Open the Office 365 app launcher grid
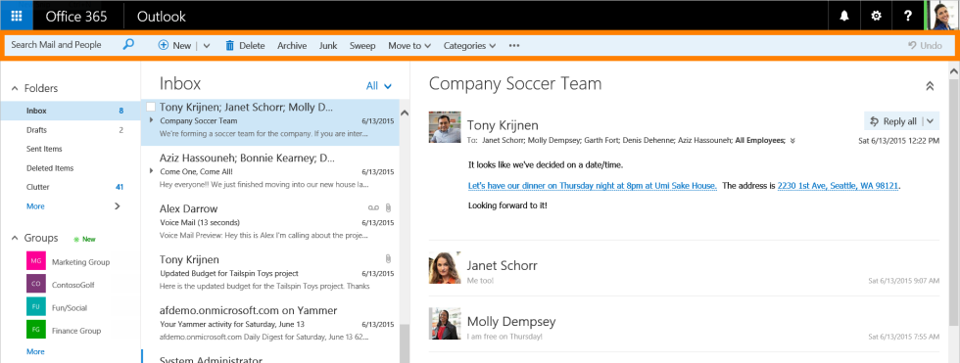 click(x=17, y=16)
